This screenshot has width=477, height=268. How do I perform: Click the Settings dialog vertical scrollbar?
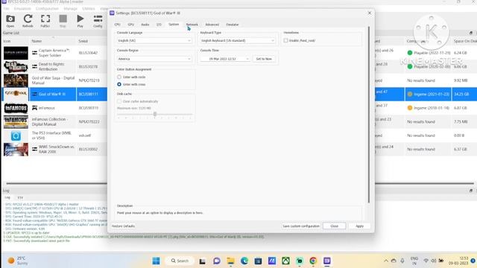(369, 115)
